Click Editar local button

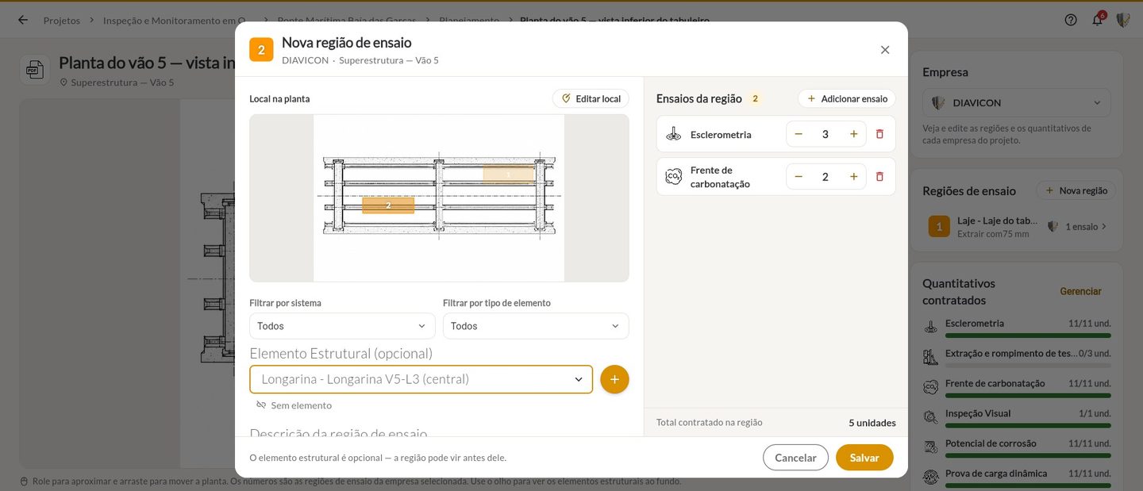pos(591,98)
